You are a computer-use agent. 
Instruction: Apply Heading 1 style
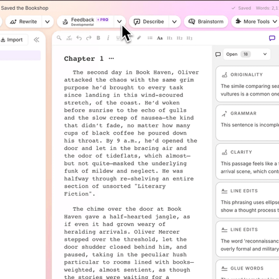click(169, 38)
